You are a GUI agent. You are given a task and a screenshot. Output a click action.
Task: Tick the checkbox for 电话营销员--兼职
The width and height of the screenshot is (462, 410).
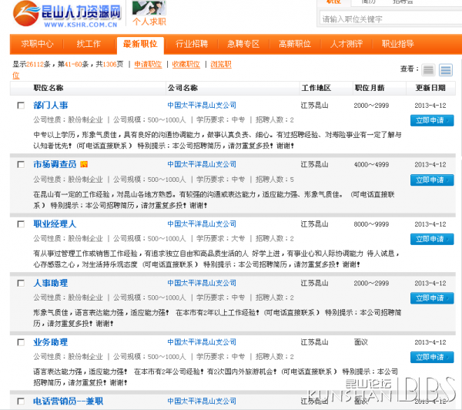click(x=21, y=402)
